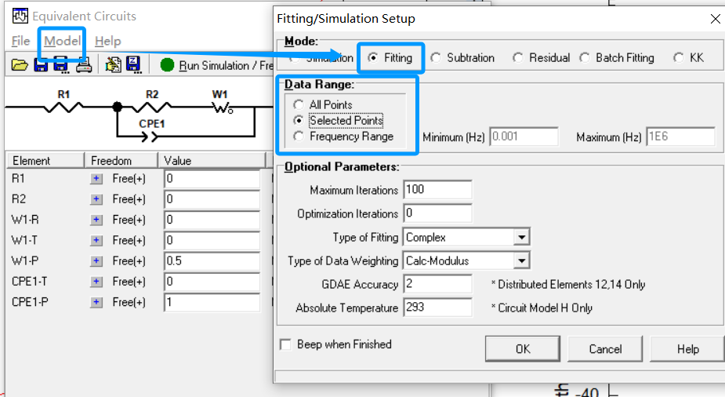The image size is (725, 397).
Task: Click the W1-P value field
Action: click(212, 261)
